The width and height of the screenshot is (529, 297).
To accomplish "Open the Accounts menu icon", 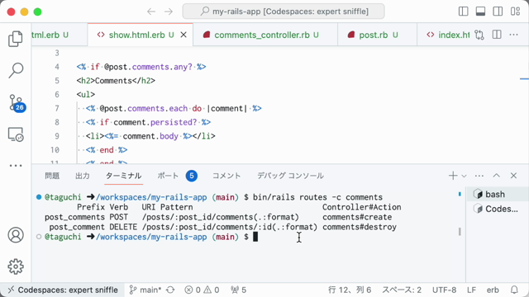I will pyautogui.click(x=16, y=235).
